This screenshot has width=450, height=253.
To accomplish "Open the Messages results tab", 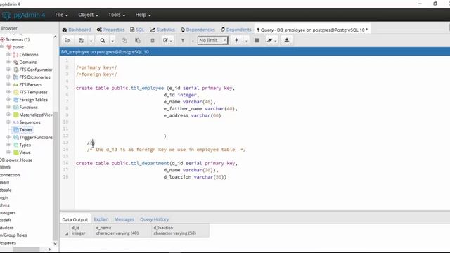I will (124, 219).
